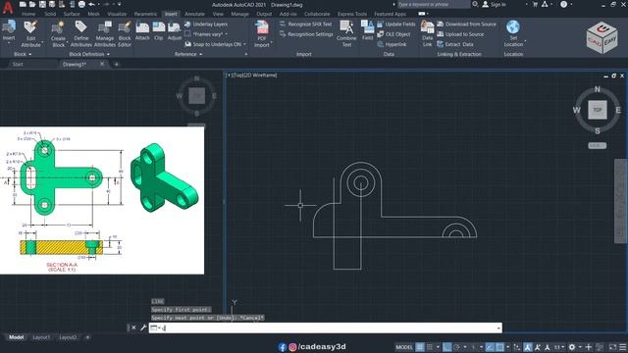Open the WCS dropdown below ViewCube
Image resolution: width=628 pixels, height=353 pixels.
tap(597, 146)
